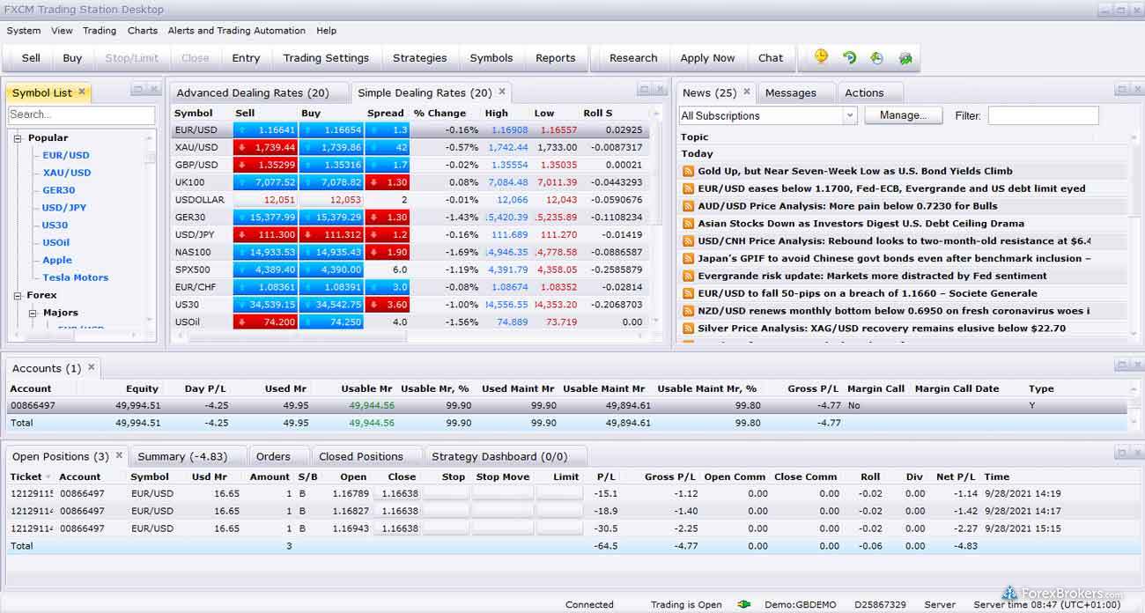Open the Charts menu
This screenshot has width=1145, height=613.
pyautogui.click(x=143, y=30)
